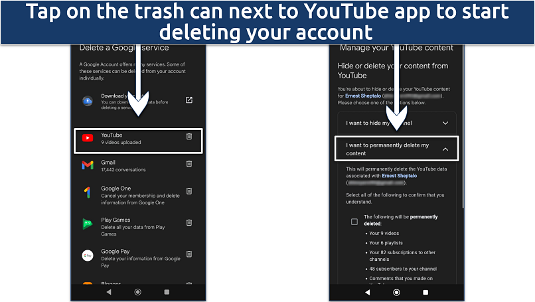Tap 'Select all of the following to confirm' text
535x302 pixels.
coord(395,198)
